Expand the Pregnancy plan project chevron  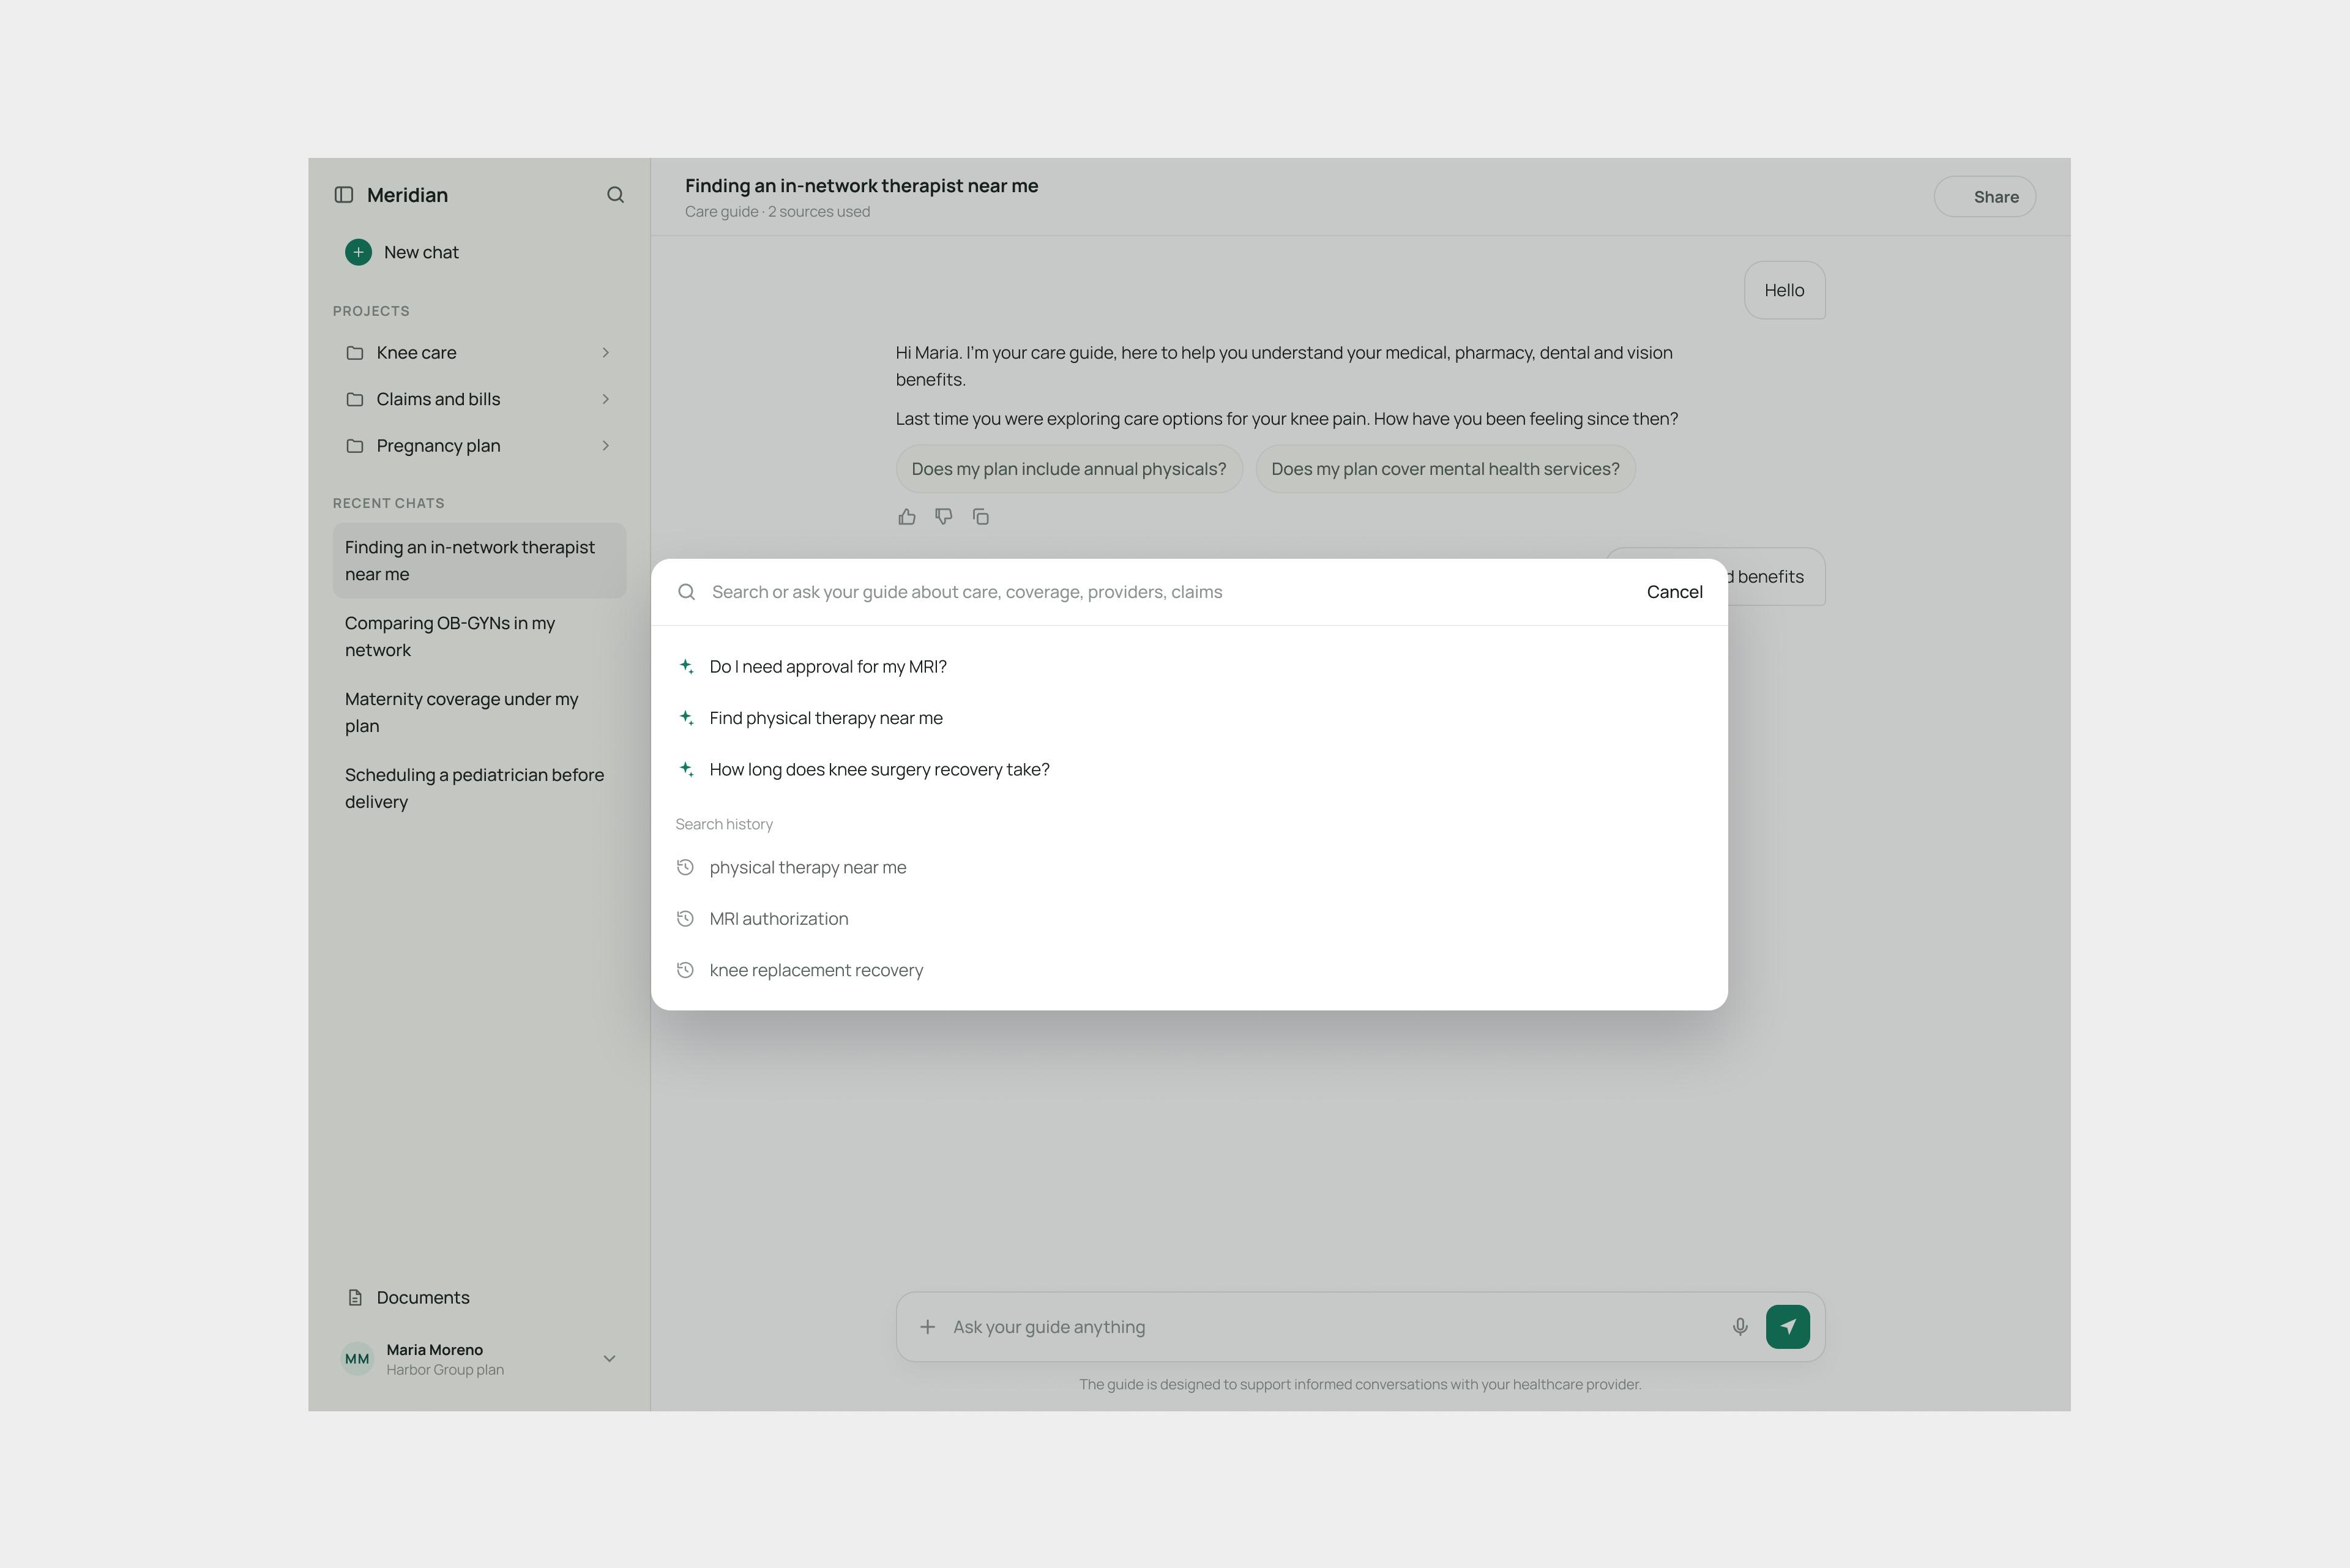(605, 446)
